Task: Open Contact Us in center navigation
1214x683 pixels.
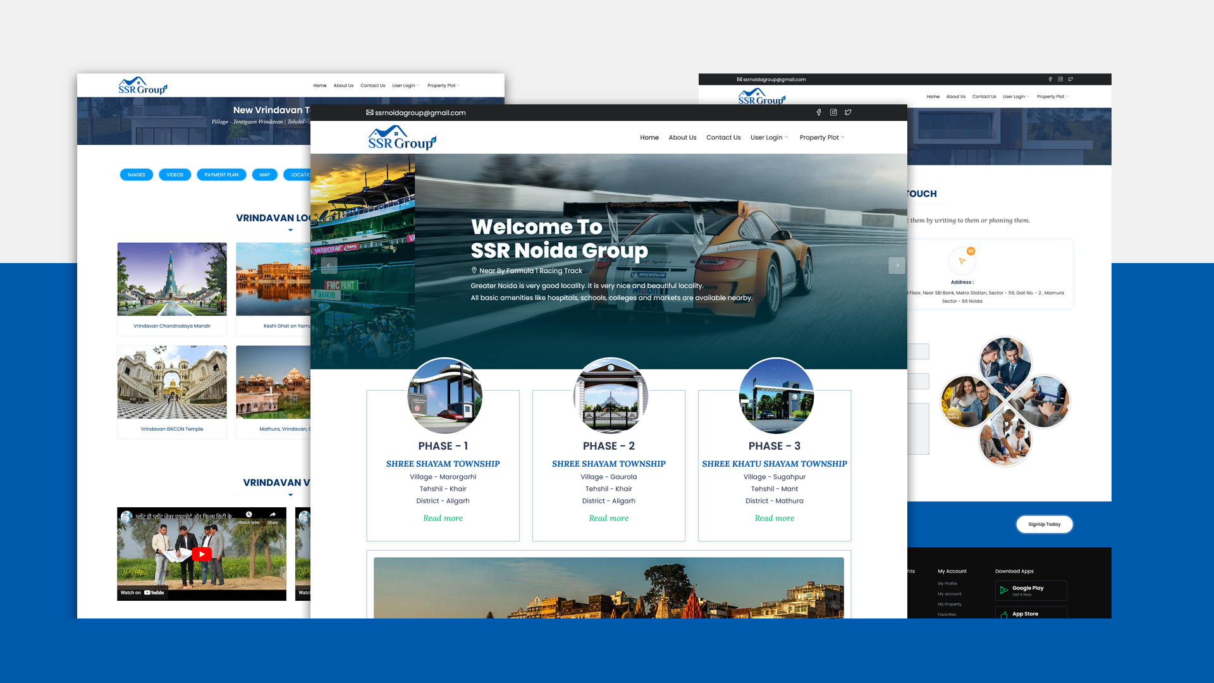Action: click(x=723, y=137)
